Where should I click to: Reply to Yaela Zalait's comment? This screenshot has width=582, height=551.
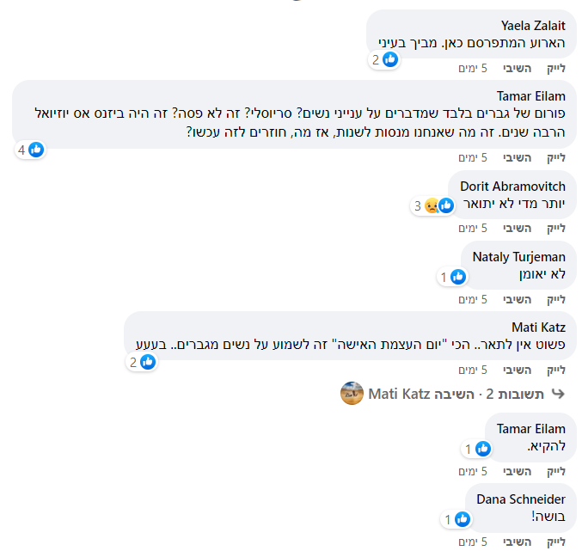point(517,68)
